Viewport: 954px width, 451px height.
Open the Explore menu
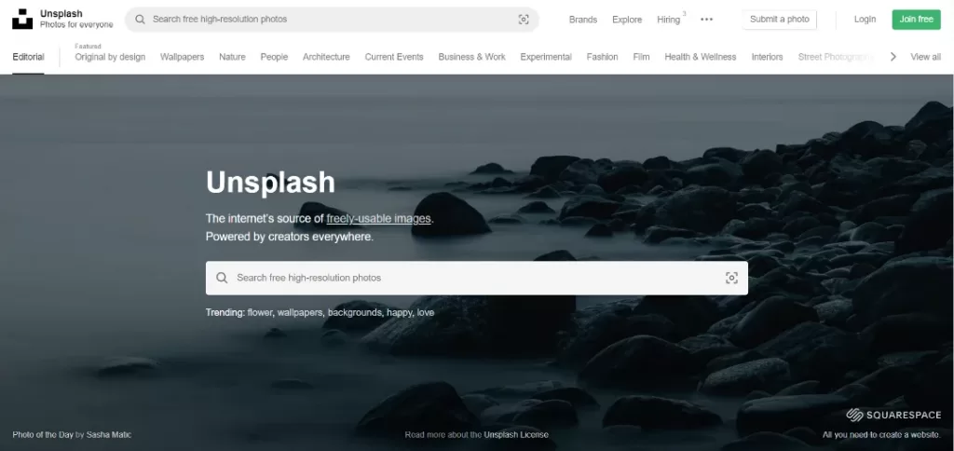[627, 20]
